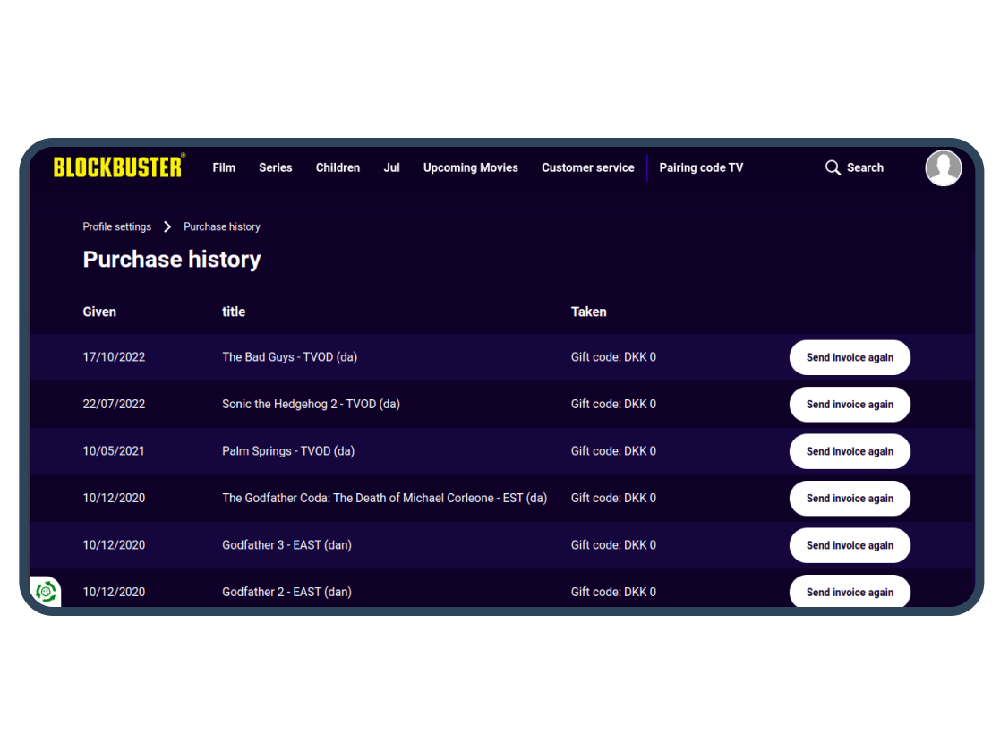Go to Children section
Viewport: 1000px width, 752px height.
click(338, 167)
